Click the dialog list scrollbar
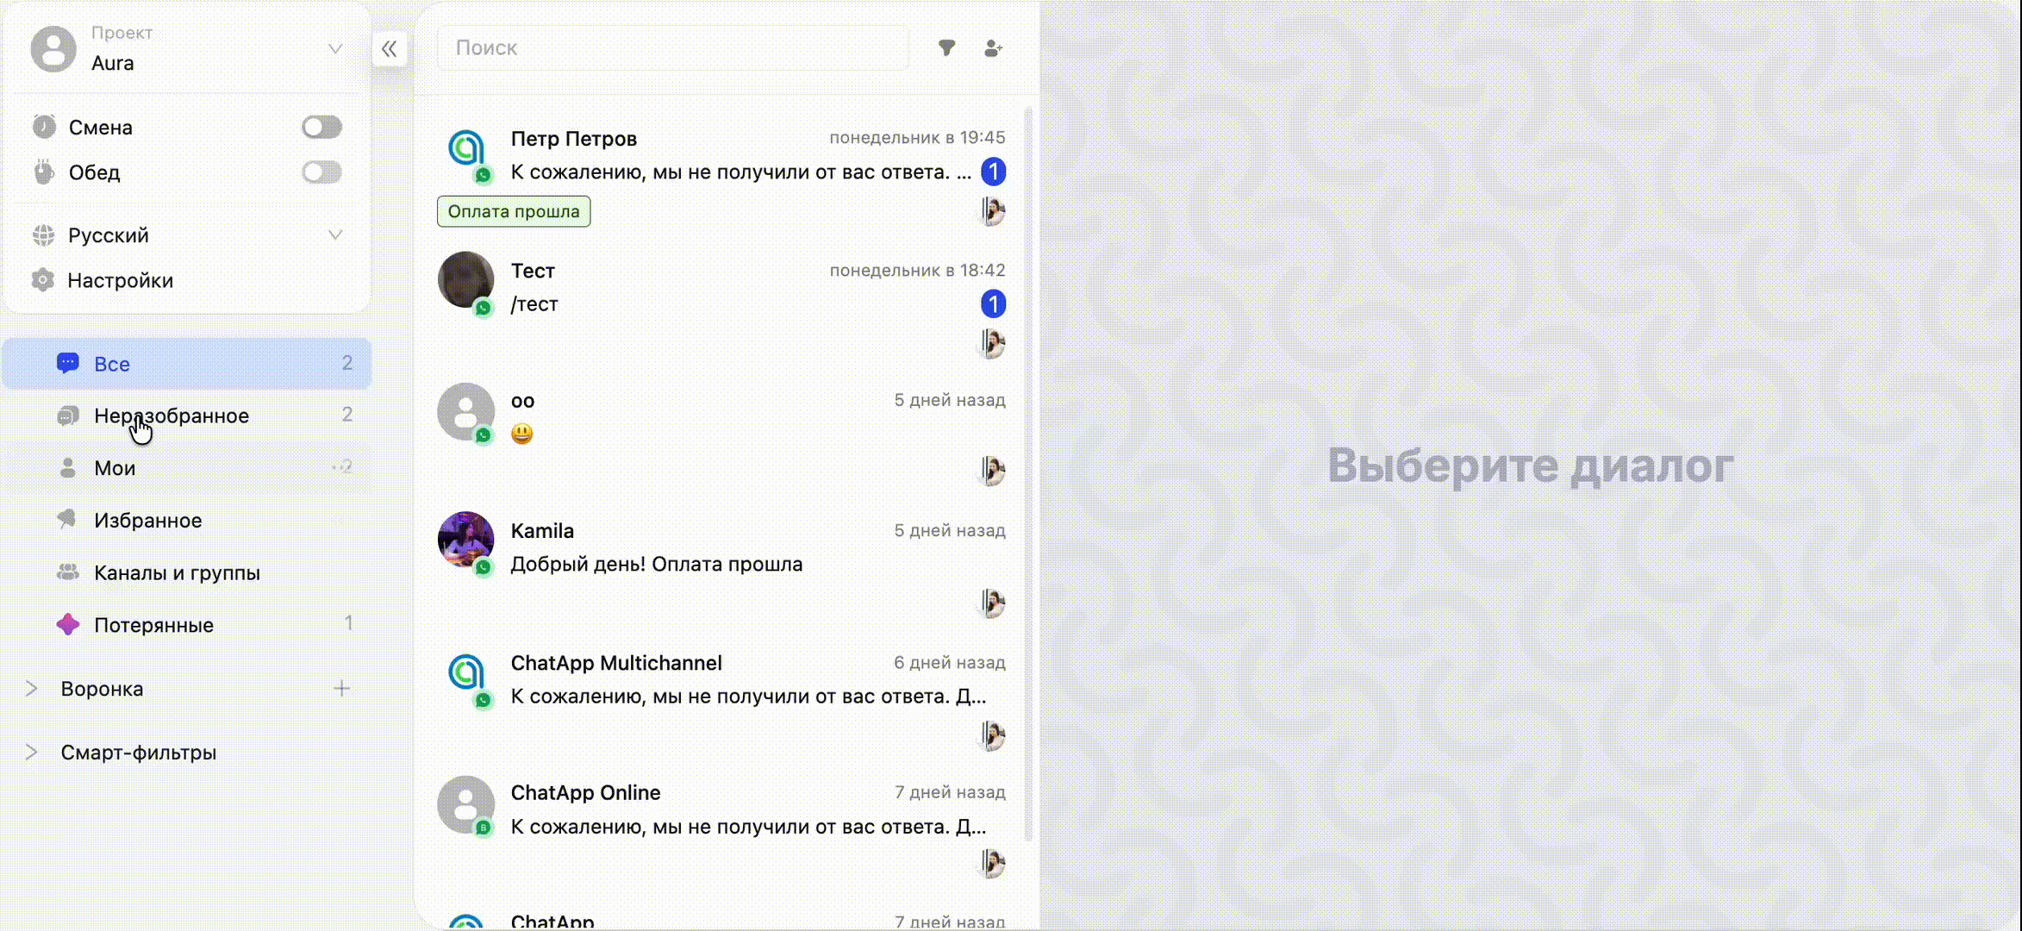Image resolution: width=2022 pixels, height=931 pixels. point(1027,474)
